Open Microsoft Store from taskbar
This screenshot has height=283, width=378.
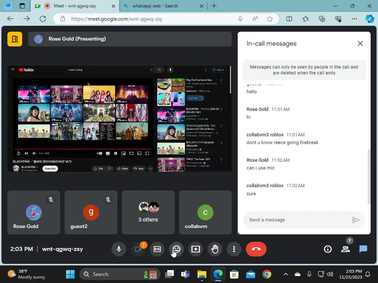click(234, 274)
